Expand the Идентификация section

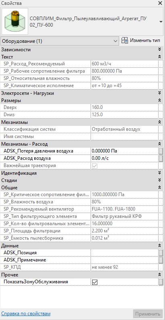[160, 173]
